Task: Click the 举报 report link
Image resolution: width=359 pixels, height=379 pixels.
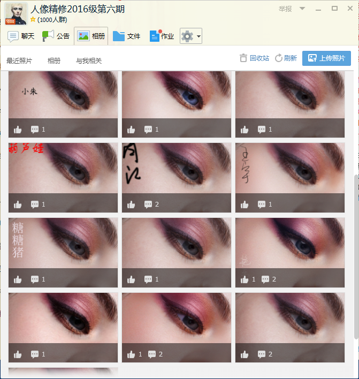Action: pyautogui.click(x=285, y=9)
